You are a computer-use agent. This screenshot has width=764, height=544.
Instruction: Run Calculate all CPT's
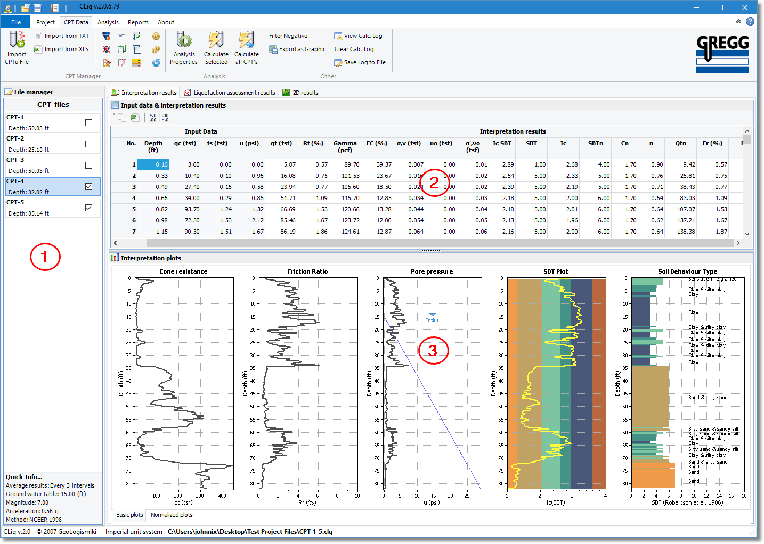tap(246, 40)
